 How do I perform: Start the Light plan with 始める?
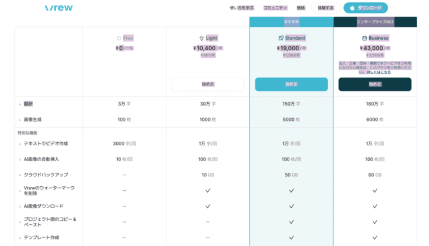(208, 84)
